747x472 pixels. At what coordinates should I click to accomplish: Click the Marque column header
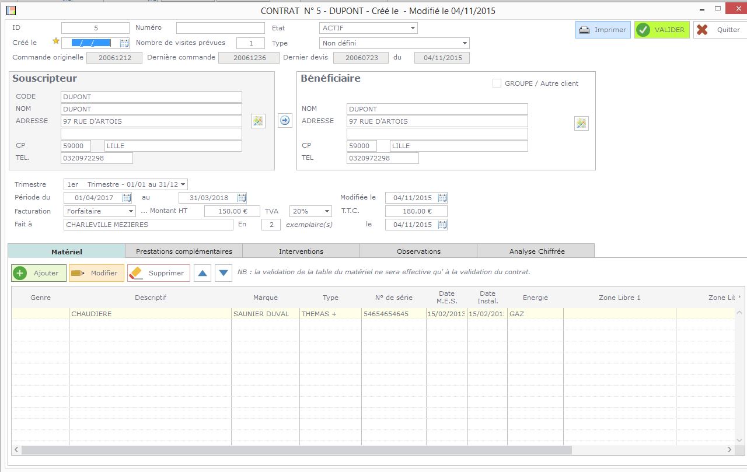pyautogui.click(x=266, y=298)
